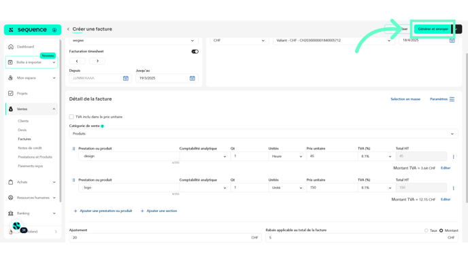Open TVA 8.1% dropdown for logo line
Image resolution: width=468 pixels, height=263 pixels.
pos(376,188)
